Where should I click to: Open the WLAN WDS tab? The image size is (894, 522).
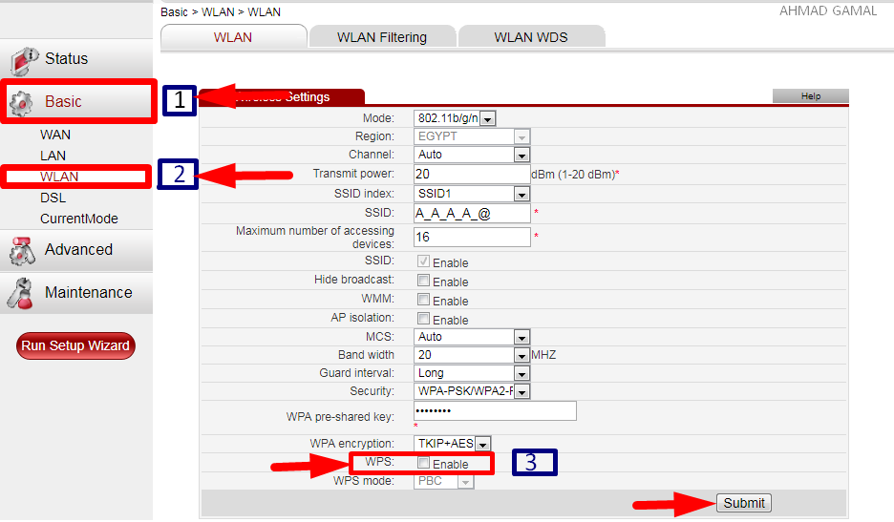(531, 37)
